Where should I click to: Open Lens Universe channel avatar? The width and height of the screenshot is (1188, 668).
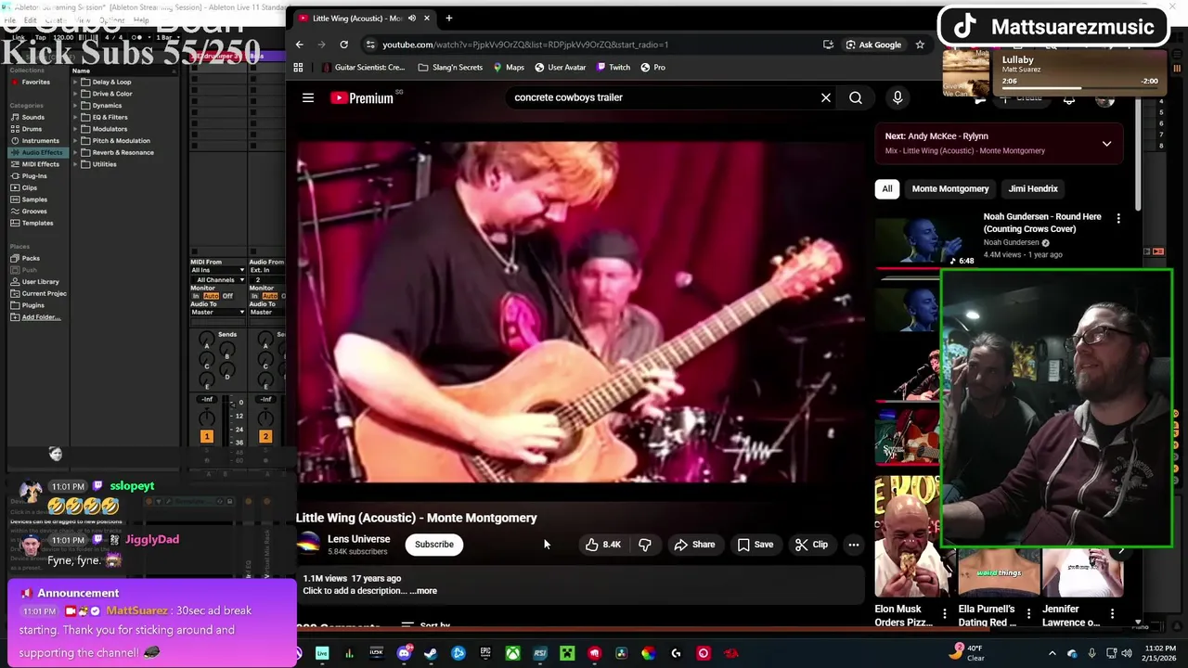[308, 545]
